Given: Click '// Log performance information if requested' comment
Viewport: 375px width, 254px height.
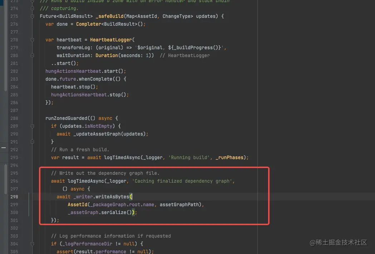Looking at the screenshot, I should coord(111,236).
